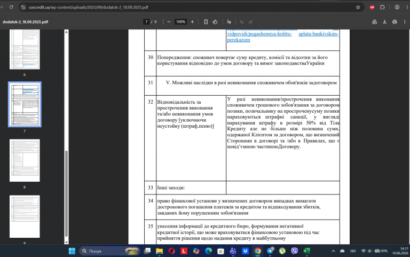Image resolution: width=410 pixels, height=257 pixels.
Task: Open Viber from the taskbar
Action: (295, 251)
